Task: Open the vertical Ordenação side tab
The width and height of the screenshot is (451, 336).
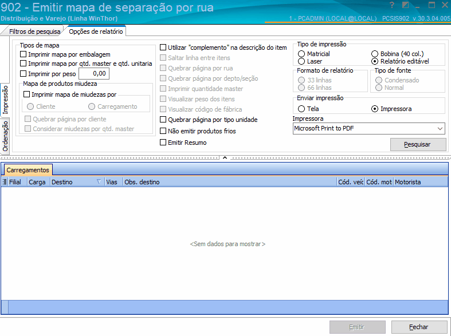Action: tap(5, 136)
